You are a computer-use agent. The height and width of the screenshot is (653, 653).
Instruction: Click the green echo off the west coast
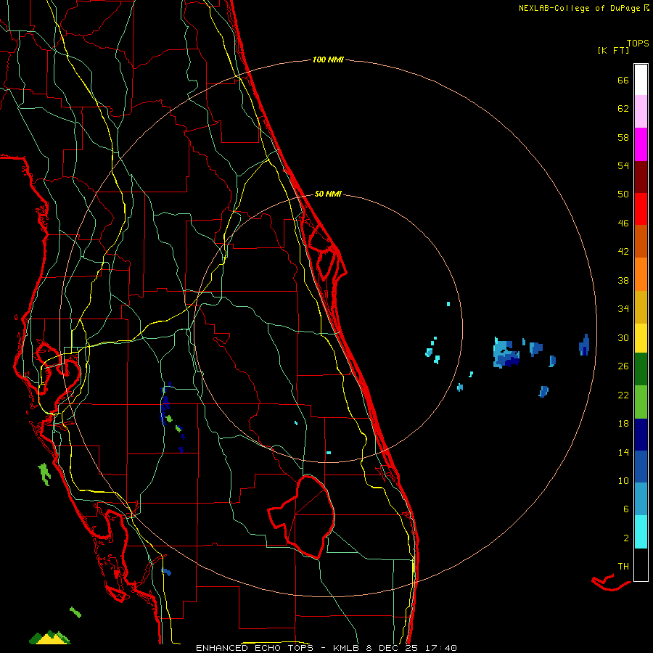44,475
